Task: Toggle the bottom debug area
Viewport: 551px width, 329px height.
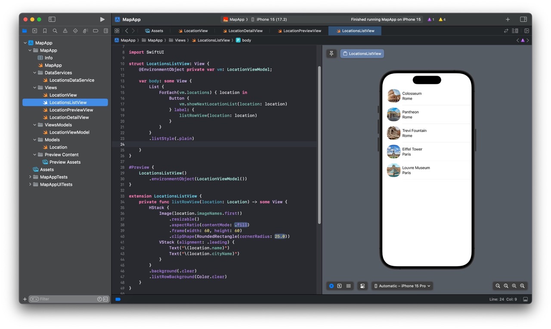Action: pos(525,299)
